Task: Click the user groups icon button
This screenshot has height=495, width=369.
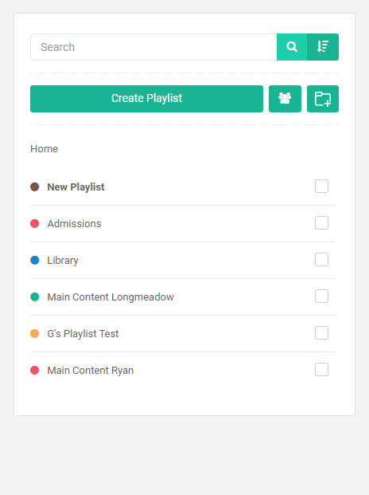Action: coord(285,99)
